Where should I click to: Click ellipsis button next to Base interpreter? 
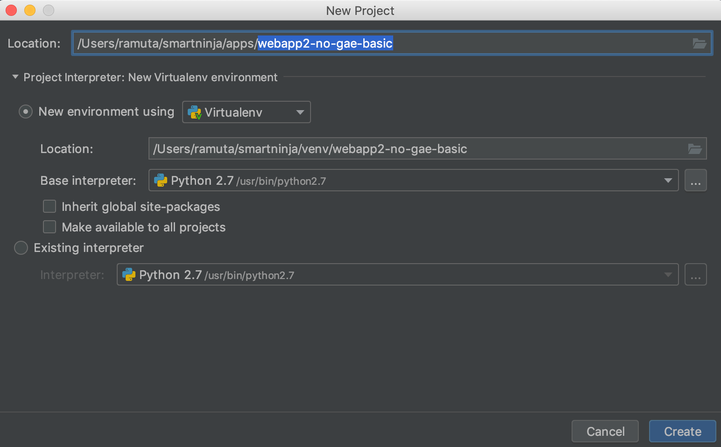[696, 181]
